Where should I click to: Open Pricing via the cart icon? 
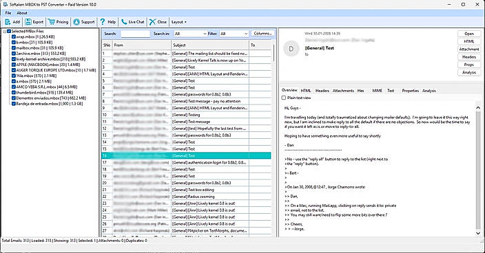point(52,22)
